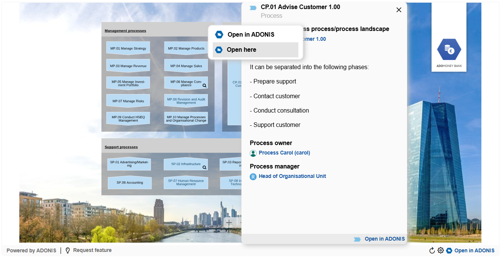Click the lightbulb icon beside Request feature

pos(68,250)
